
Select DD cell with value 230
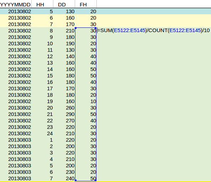click(x=64, y=172)
